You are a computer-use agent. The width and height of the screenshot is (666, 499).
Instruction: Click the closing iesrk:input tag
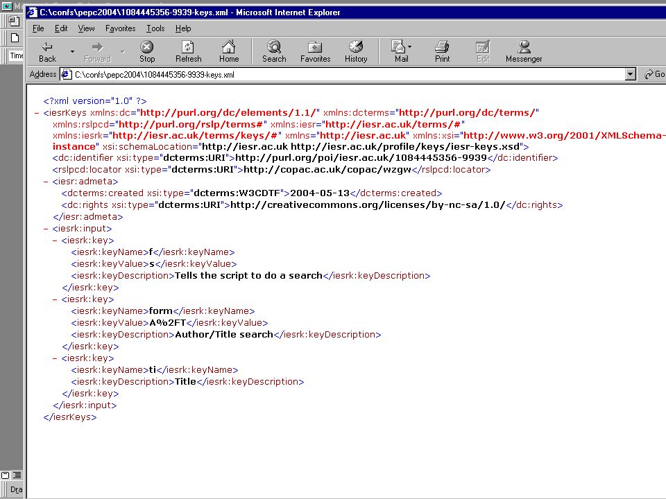tap(85, 405)
